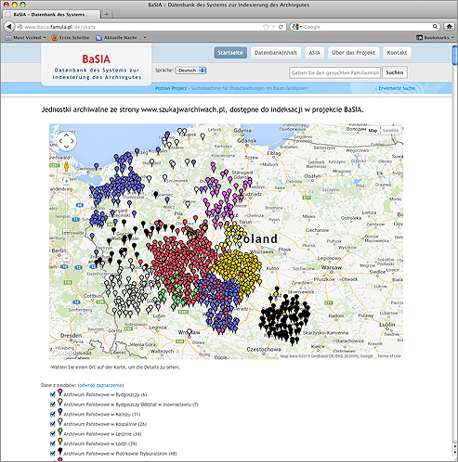Expand the Most Visited bookmarks folder

click(x=26, y=37)
